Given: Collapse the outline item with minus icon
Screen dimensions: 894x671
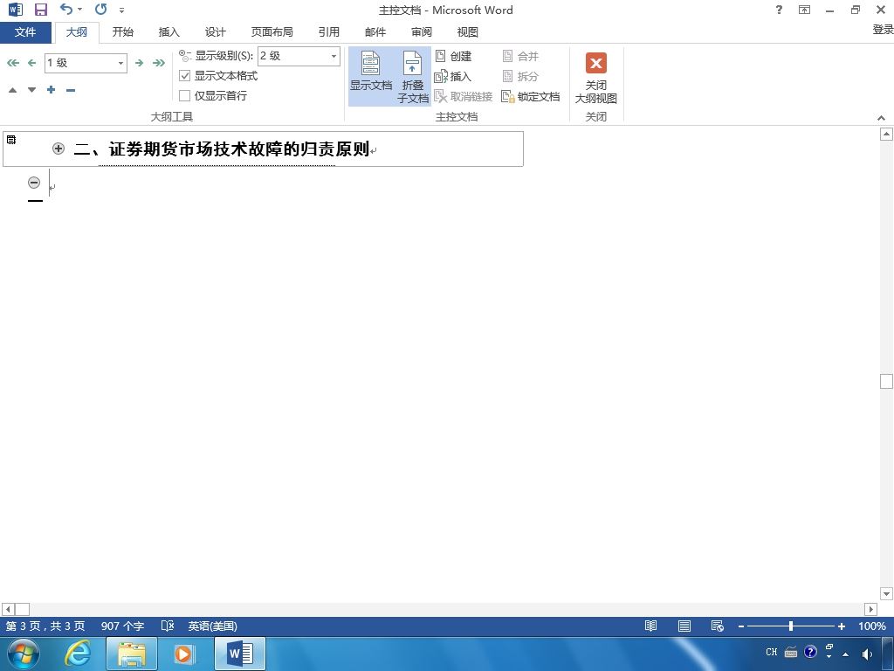Looking at the screenshot, I should (x=71, y=90).
